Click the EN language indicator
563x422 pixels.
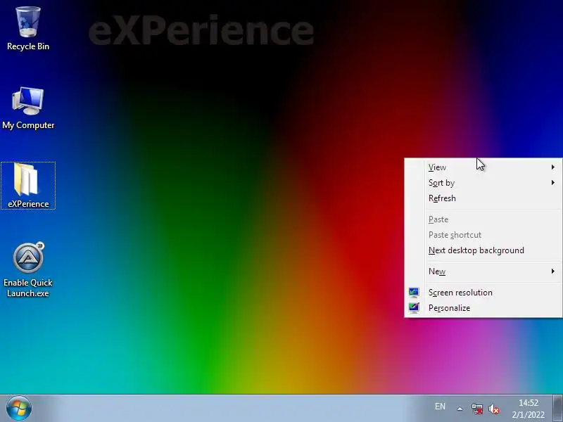tap(440, 407)
